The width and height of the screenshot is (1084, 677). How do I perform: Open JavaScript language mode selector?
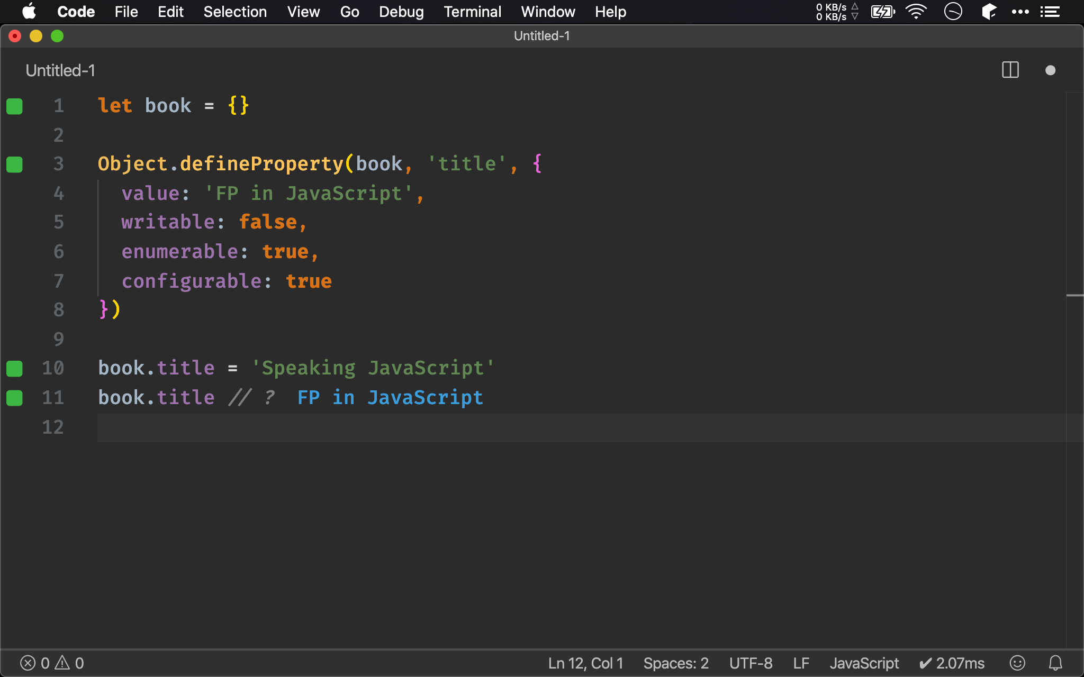[x=864, y=663]
